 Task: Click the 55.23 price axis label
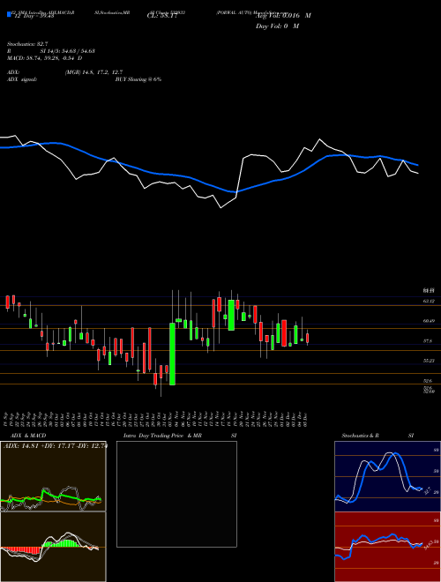[x=429, y=361]
